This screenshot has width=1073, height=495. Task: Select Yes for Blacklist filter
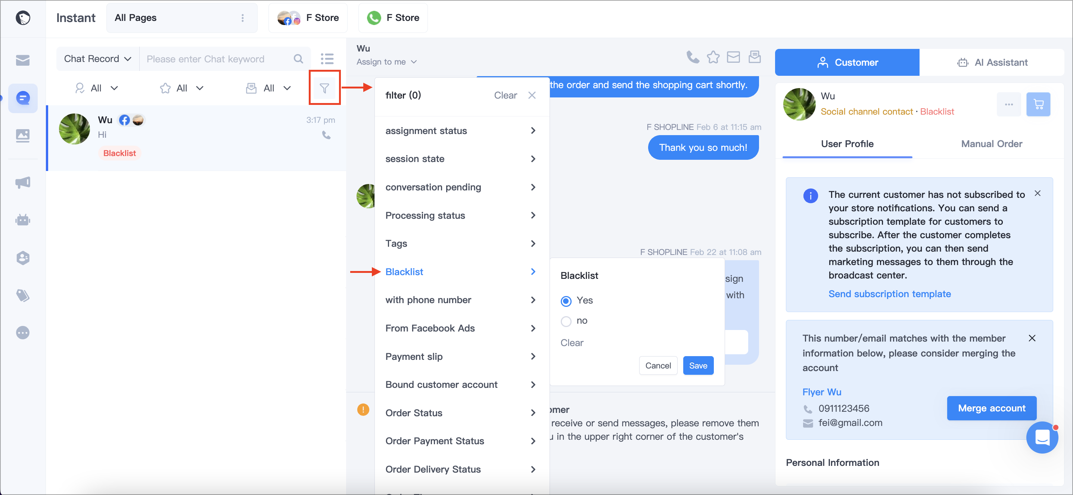566,301
